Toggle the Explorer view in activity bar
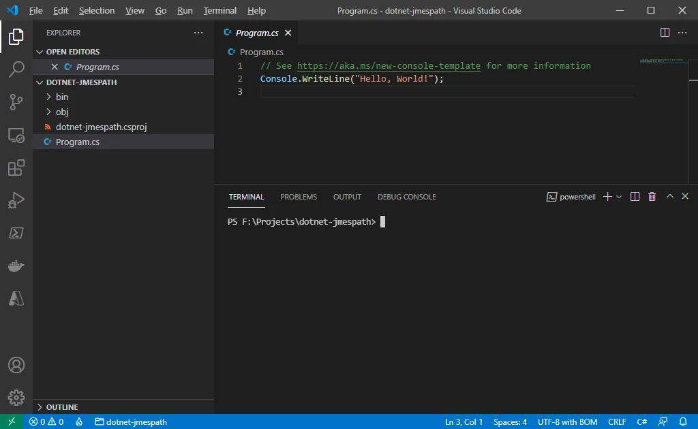698x429 pixels. pos(16,37)
